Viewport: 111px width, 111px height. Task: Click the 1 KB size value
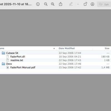107,60
